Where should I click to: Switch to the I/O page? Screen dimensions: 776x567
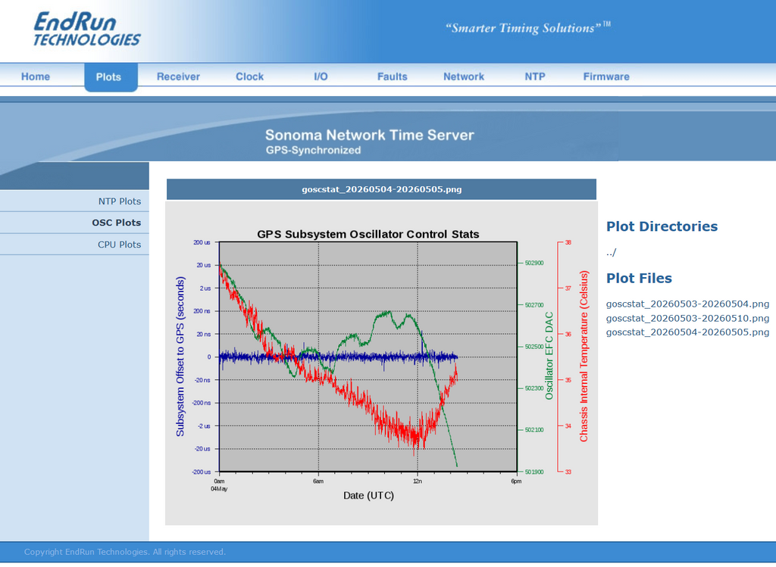click(321, 76)
